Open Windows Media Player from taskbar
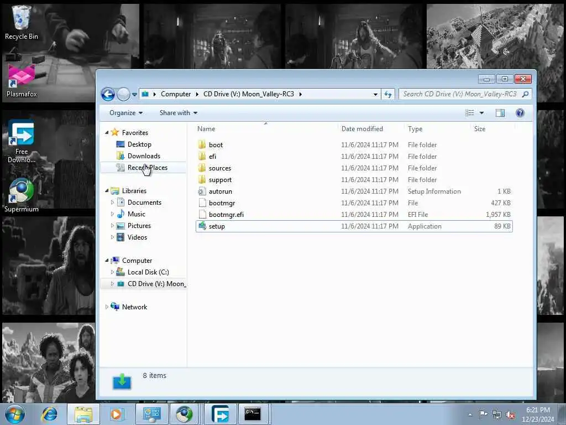566x425 pixels. (116, 414)
